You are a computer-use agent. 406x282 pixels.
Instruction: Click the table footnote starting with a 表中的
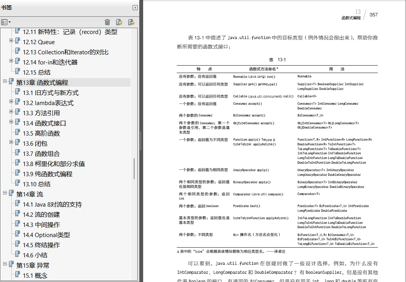(231, 252)
